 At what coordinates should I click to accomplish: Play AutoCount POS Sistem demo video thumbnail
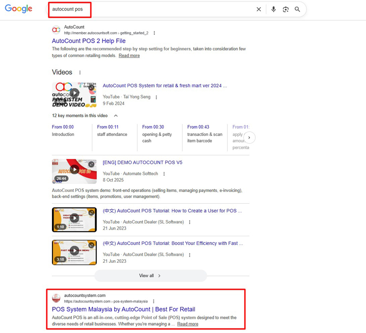pyautogui.click(x=74, y=95)
